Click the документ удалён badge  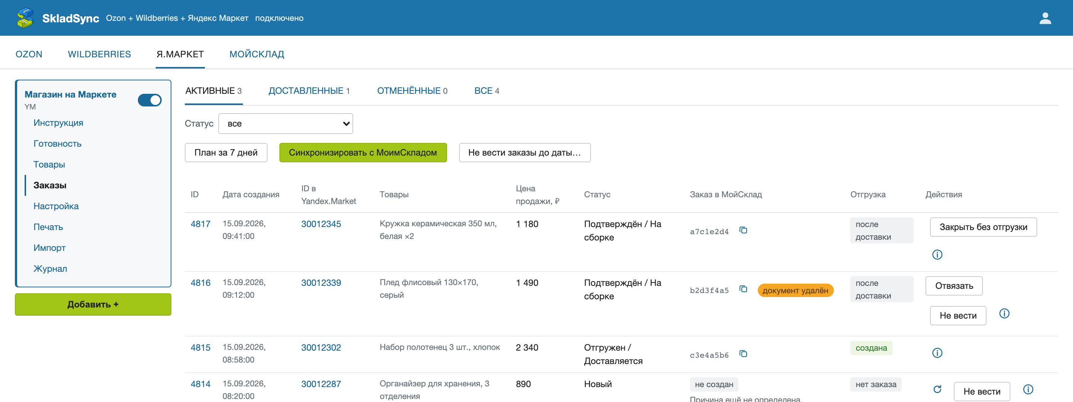coord(795,290)
